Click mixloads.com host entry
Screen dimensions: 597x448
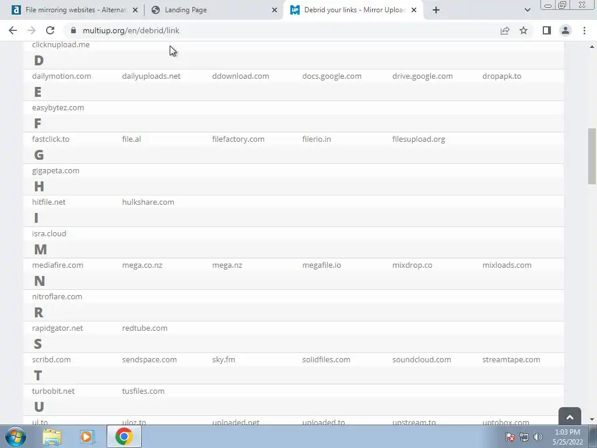pos(507,265)
